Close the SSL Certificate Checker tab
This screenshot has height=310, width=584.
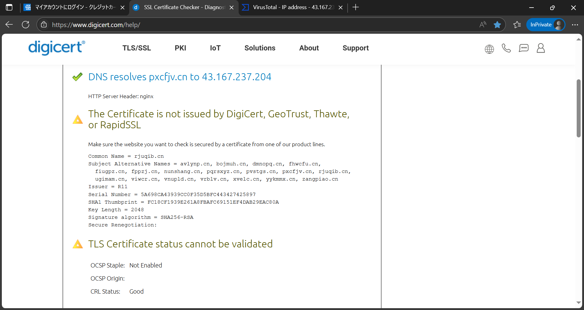(232, 8)
